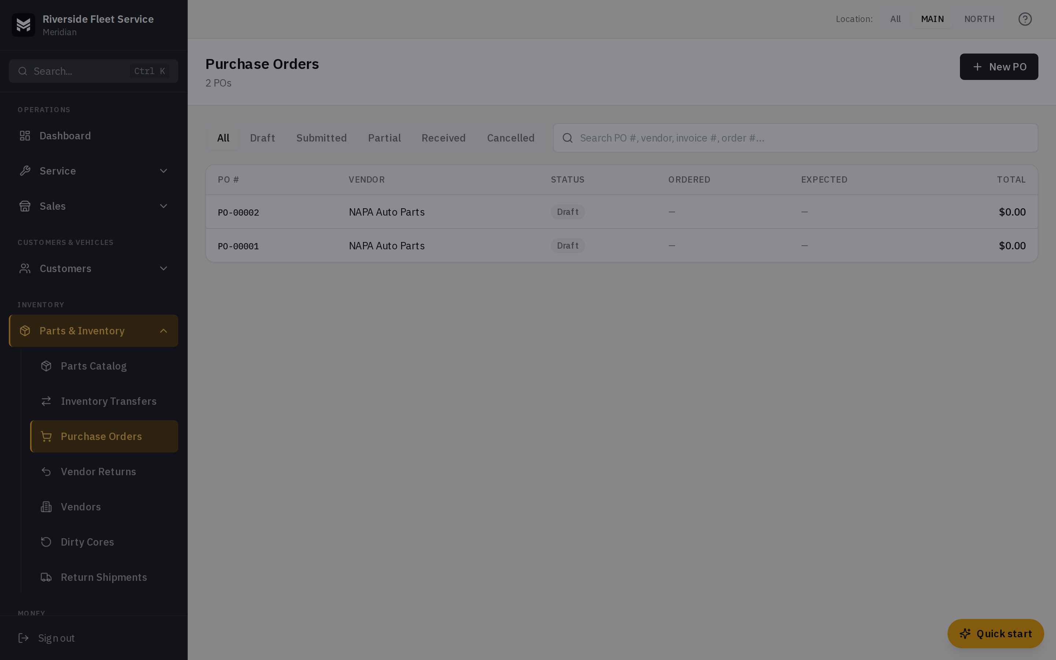This screenshot has height=660, width=1056.
Task: Open Dashboard from the sidebar
Action: coord(93,136)
